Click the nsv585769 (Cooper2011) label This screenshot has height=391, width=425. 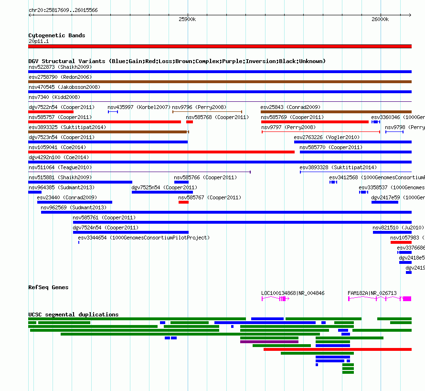point(292,117)
